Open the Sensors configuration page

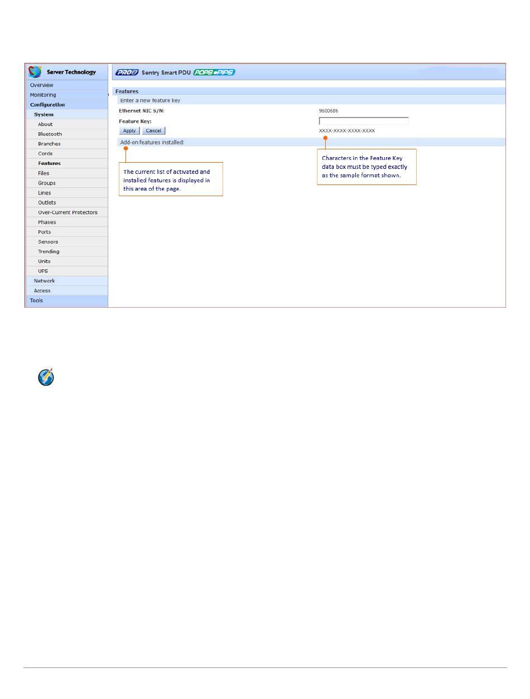pyautogui.click(x=48, y=242)
